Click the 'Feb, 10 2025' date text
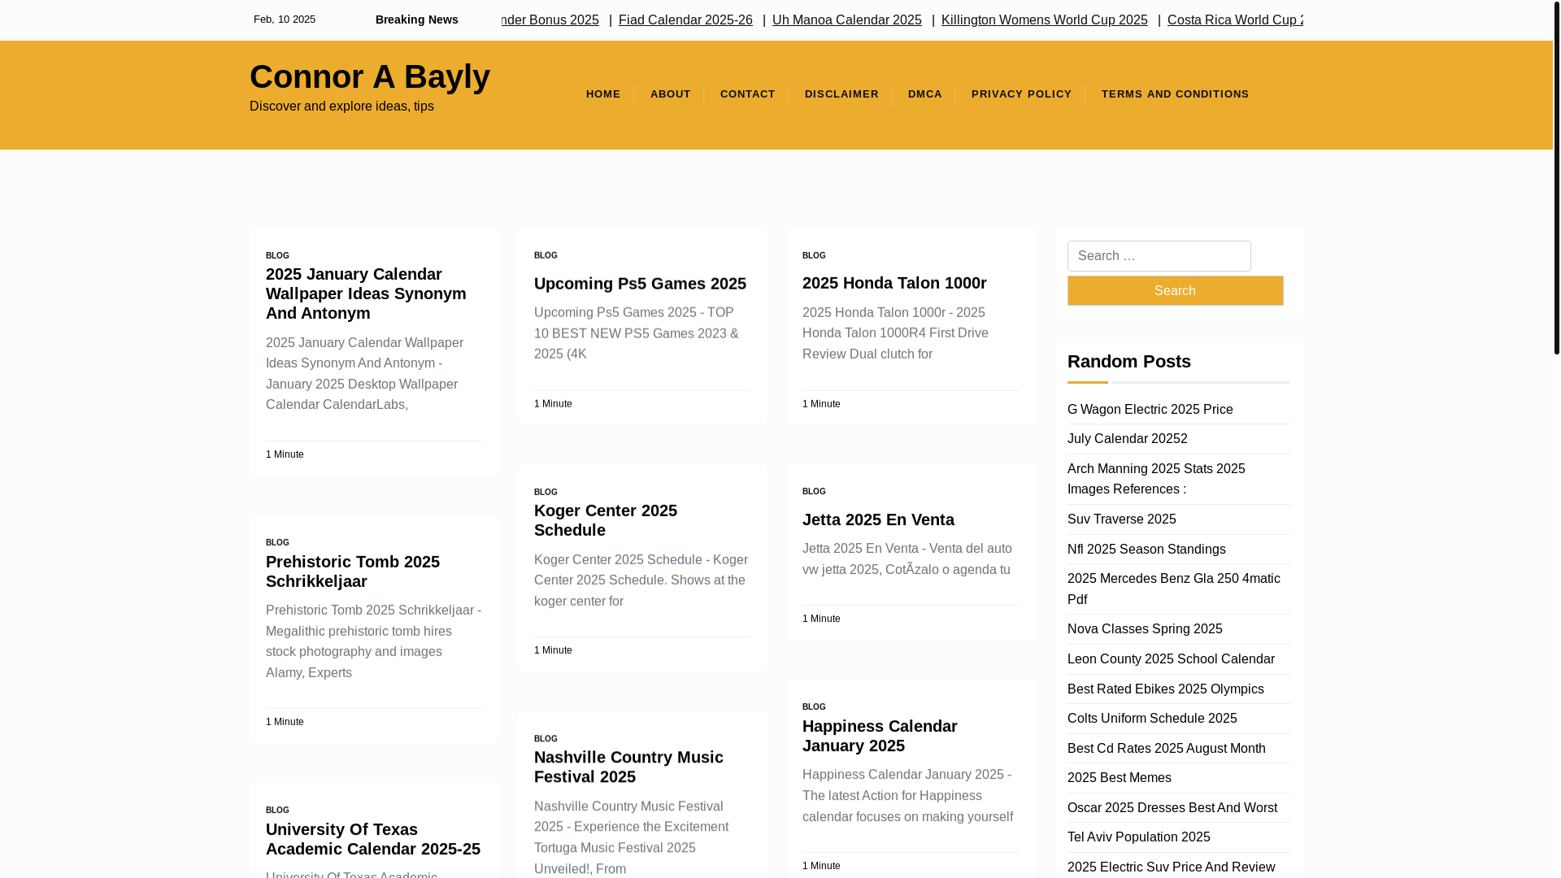This screenshot has height=878, width=1561. coord(284,20)
